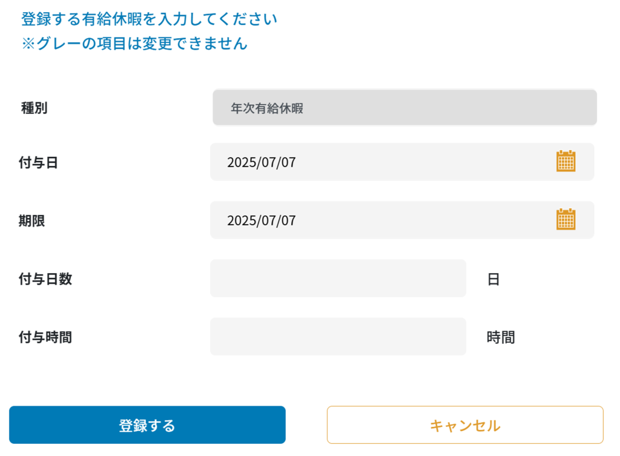Click the 登録する button

coord(147,425)
